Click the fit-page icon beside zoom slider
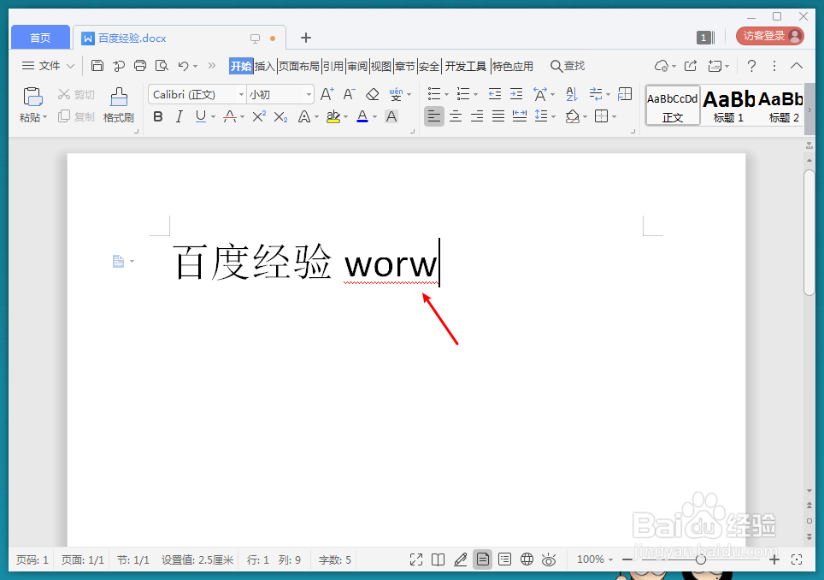 tap(797, 559)
